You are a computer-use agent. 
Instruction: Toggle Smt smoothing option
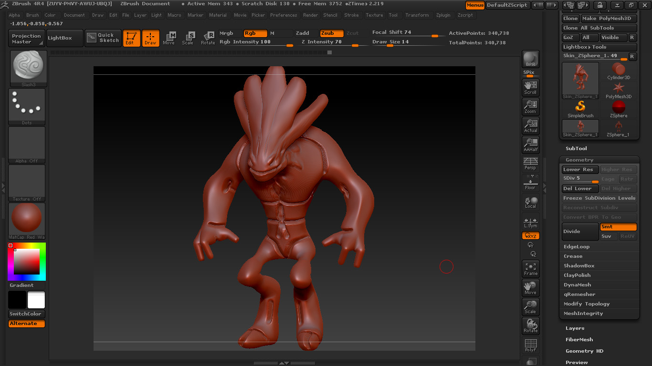click(x=618, y=227)
